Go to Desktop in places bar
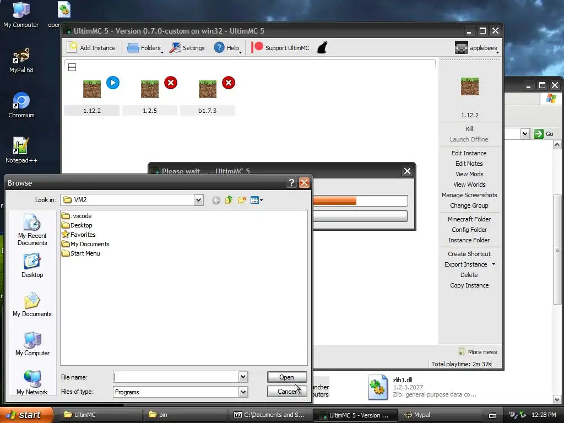This screenshot has height=423, width=564. click(x=32, y=266)
